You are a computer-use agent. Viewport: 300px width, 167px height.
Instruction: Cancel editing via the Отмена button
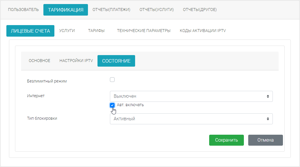(x=265, y=140)
